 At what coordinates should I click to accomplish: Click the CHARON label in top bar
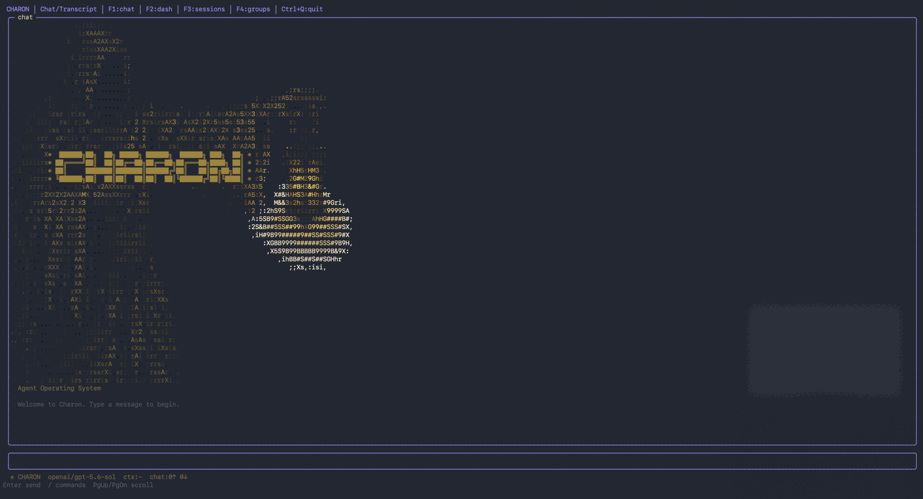pos(18,9)
